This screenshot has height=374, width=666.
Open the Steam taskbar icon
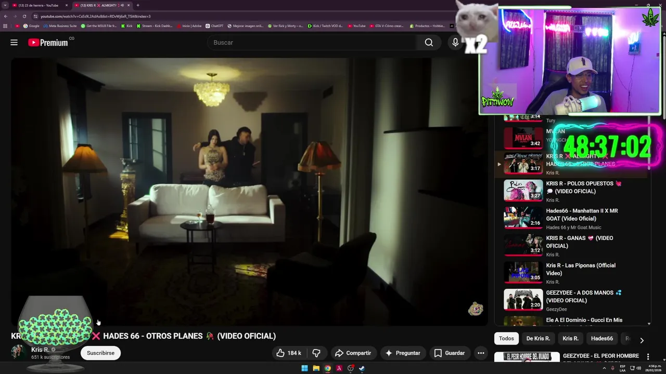362,368
